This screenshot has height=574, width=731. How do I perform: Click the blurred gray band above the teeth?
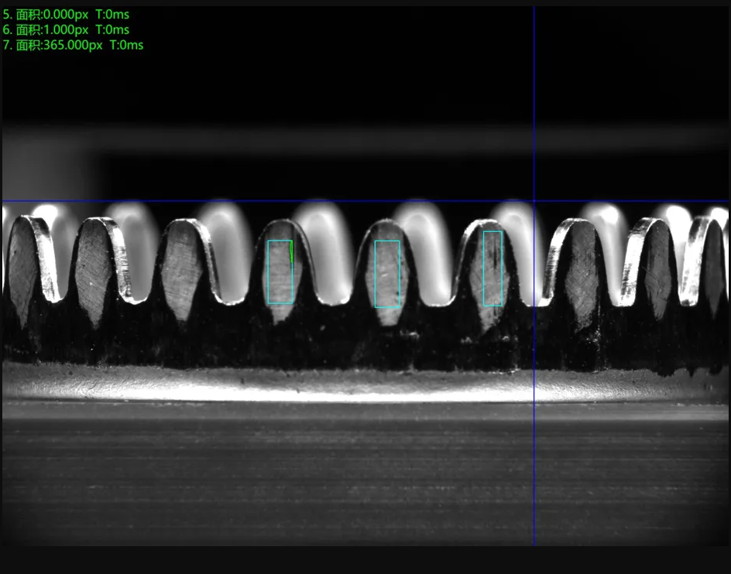364,139
